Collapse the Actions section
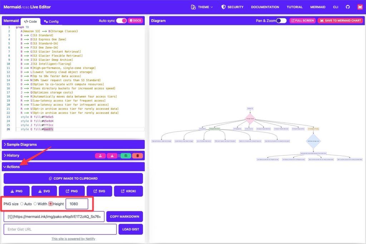Image resolution: width=366 pixels, height=244 pixels. pos(73,167)
